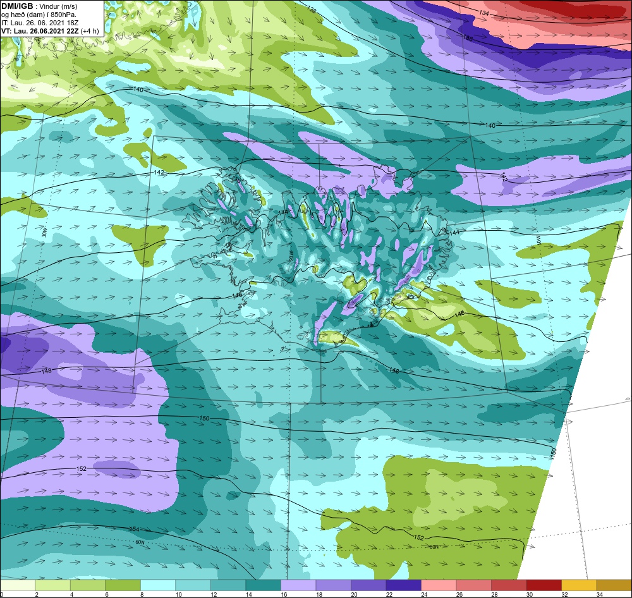Click the legend tick label '24'

coord(425,594)
